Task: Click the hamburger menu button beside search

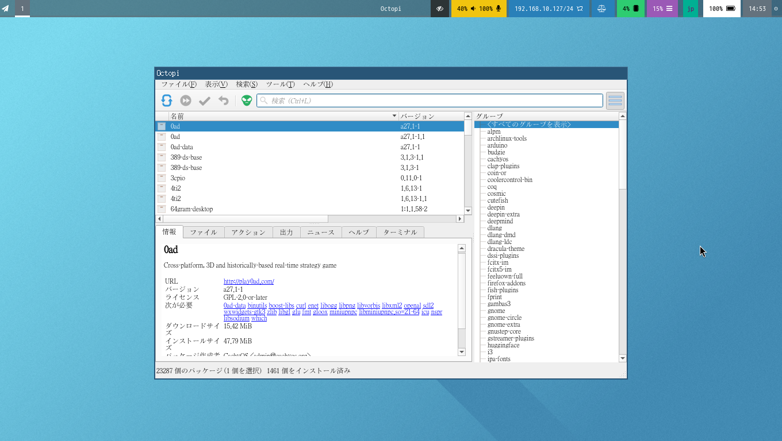Action: tap(615, 100)
